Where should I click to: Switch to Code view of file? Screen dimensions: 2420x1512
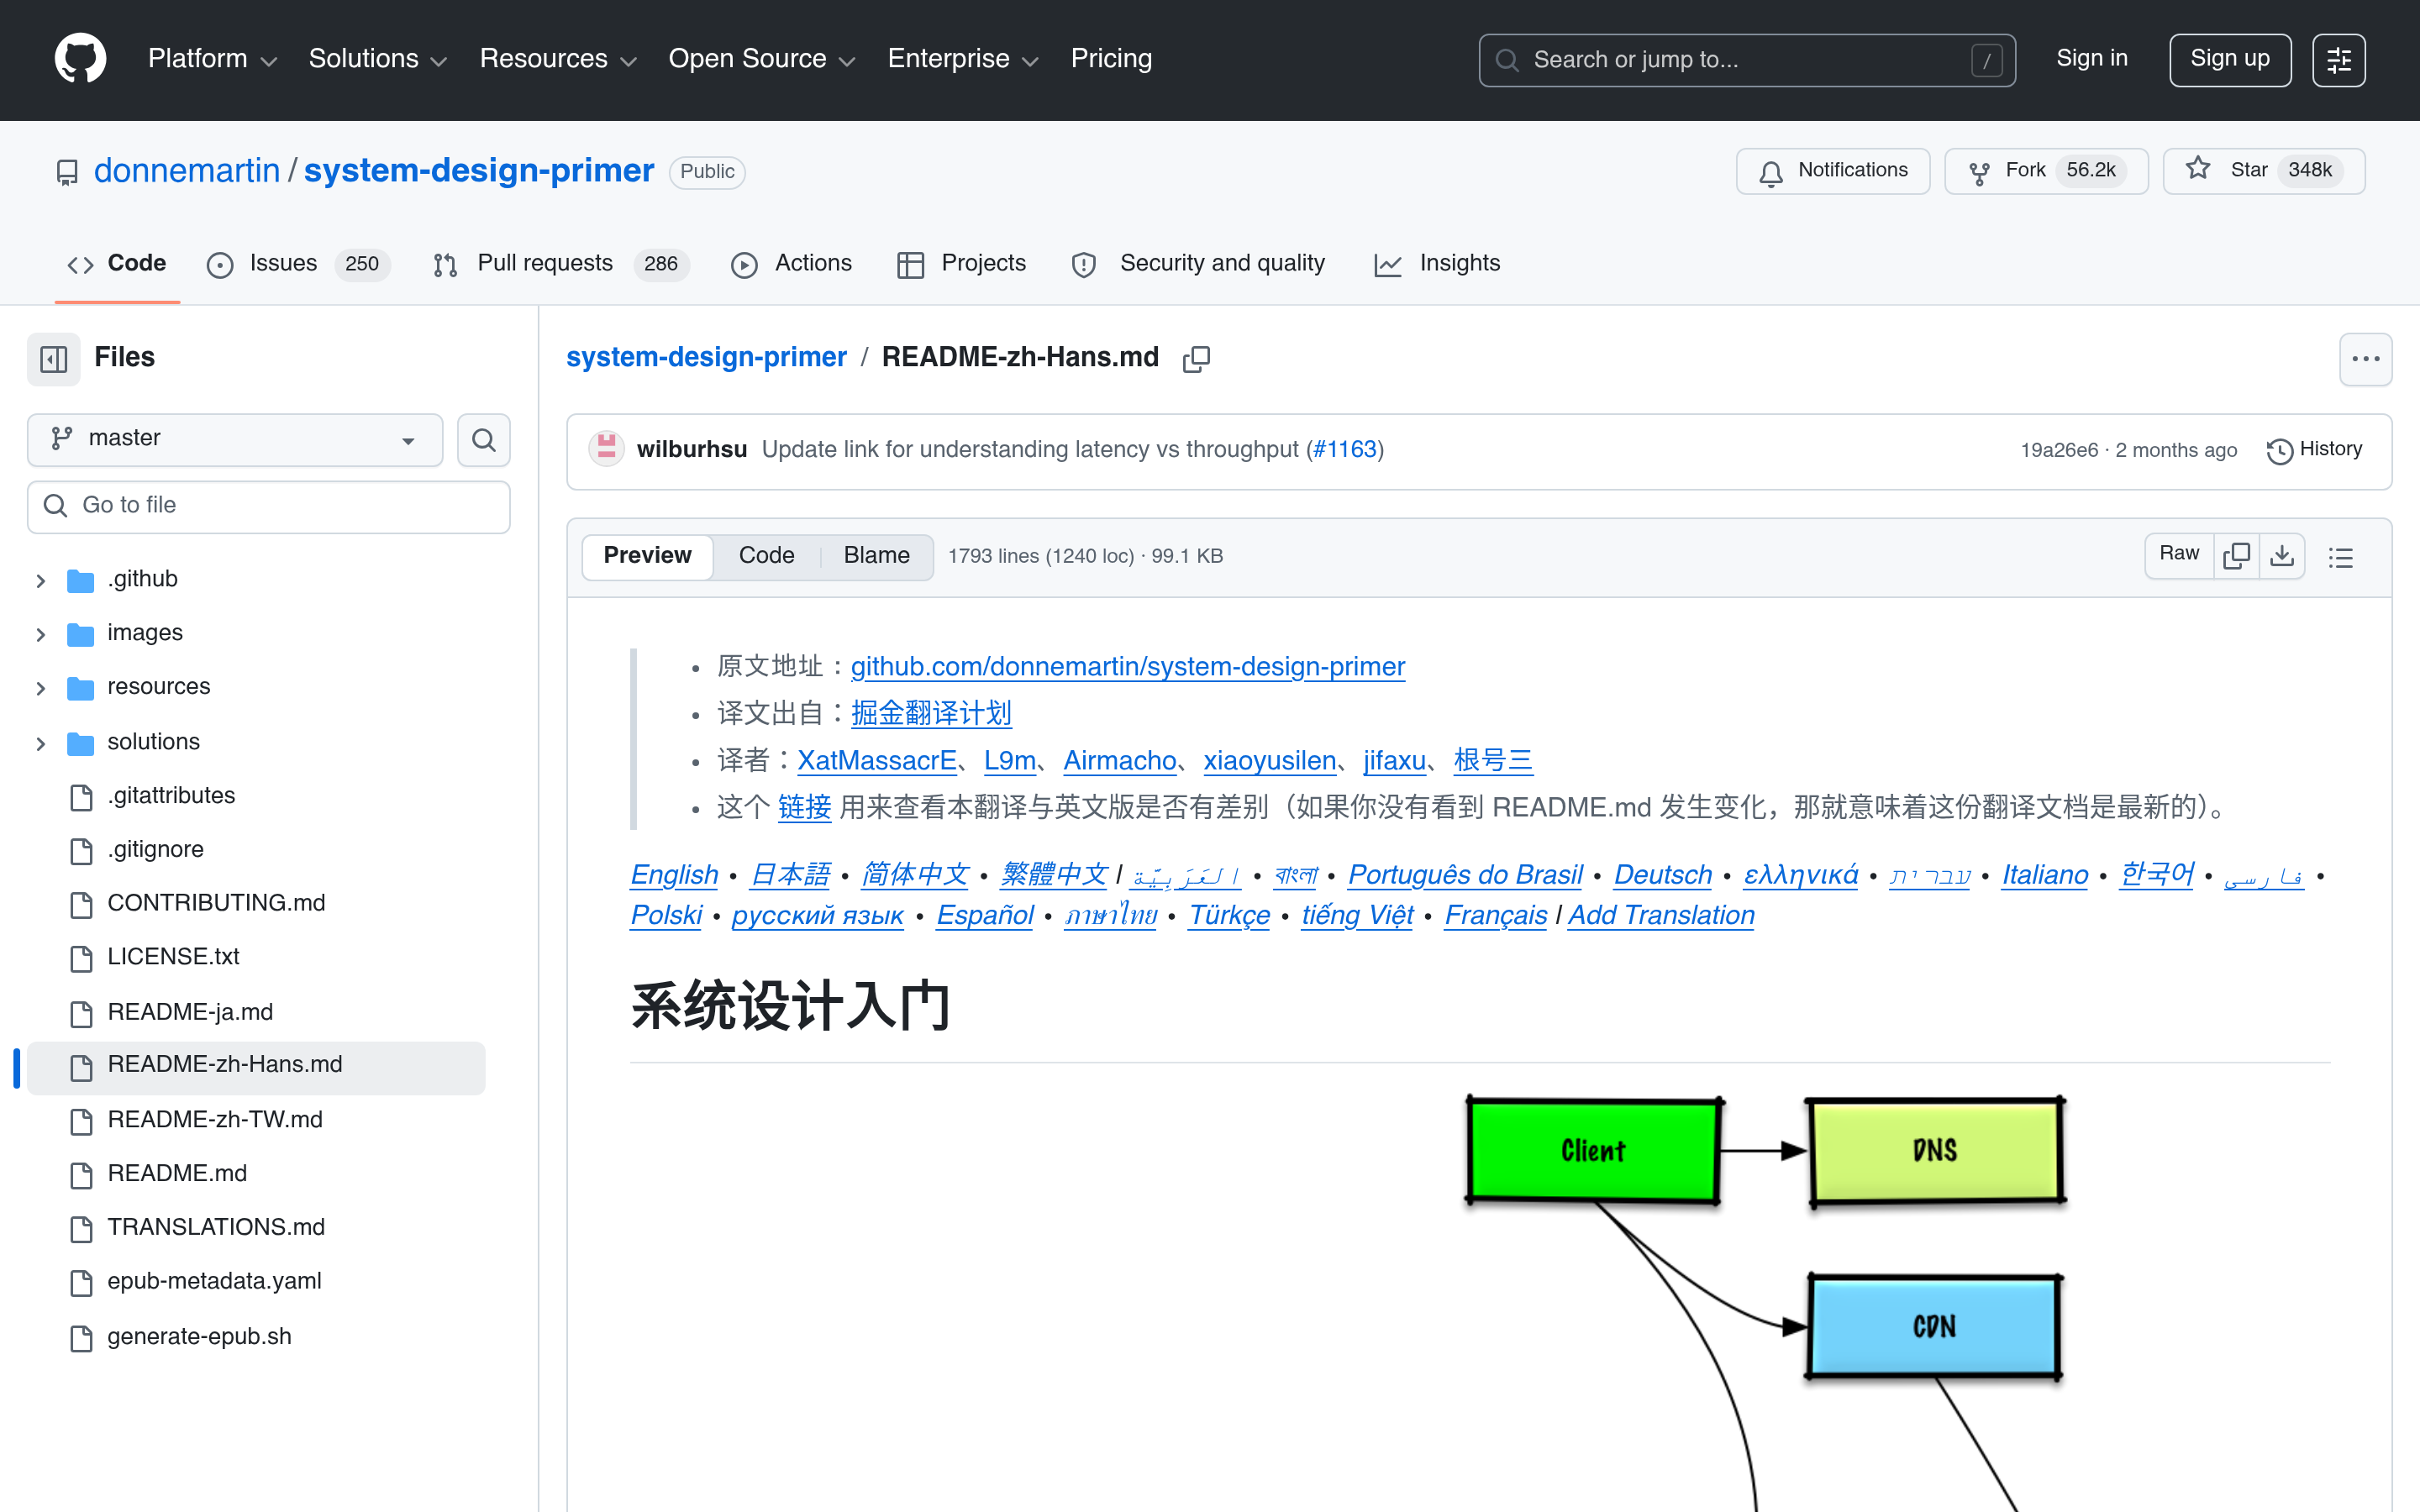766,556
